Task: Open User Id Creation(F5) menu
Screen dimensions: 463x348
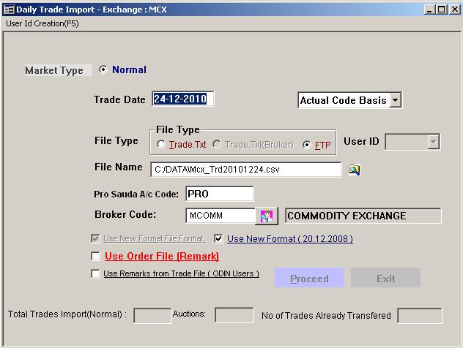Action: [x=42, y=23]
